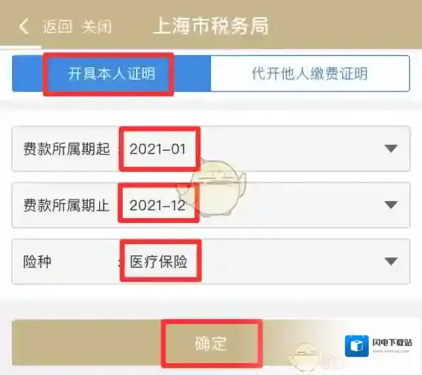Open dropdown arrow for 费款所属期起

tap(391, 149)
